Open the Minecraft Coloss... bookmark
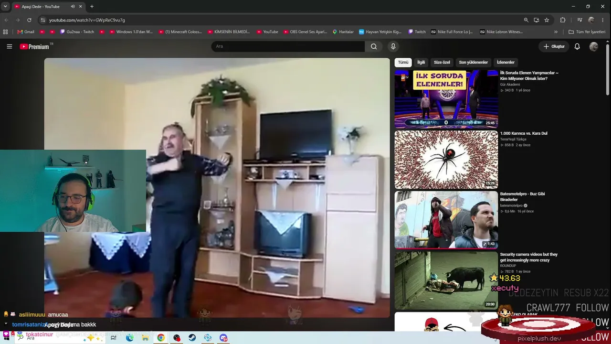Image resolution: width=611 pixels, height=344 pixels. click(x=180, y=32)
